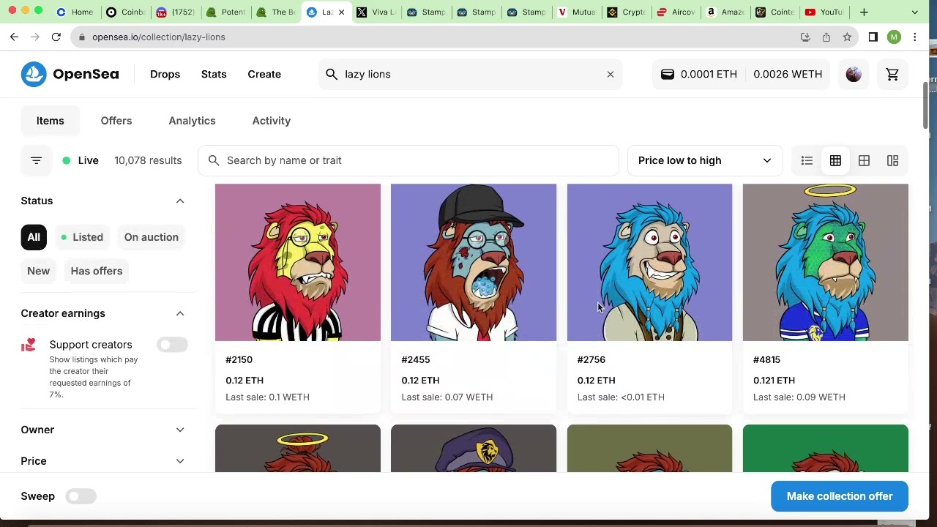Image resolution: width=937 pixels, height=527 pixels.
Task: Clear the lazy lions search query
Action: (611, 74)
